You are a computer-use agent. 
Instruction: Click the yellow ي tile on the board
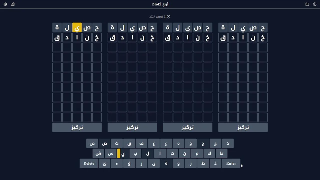77,27
